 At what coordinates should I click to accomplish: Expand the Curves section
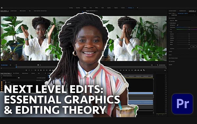coord(170,55)
